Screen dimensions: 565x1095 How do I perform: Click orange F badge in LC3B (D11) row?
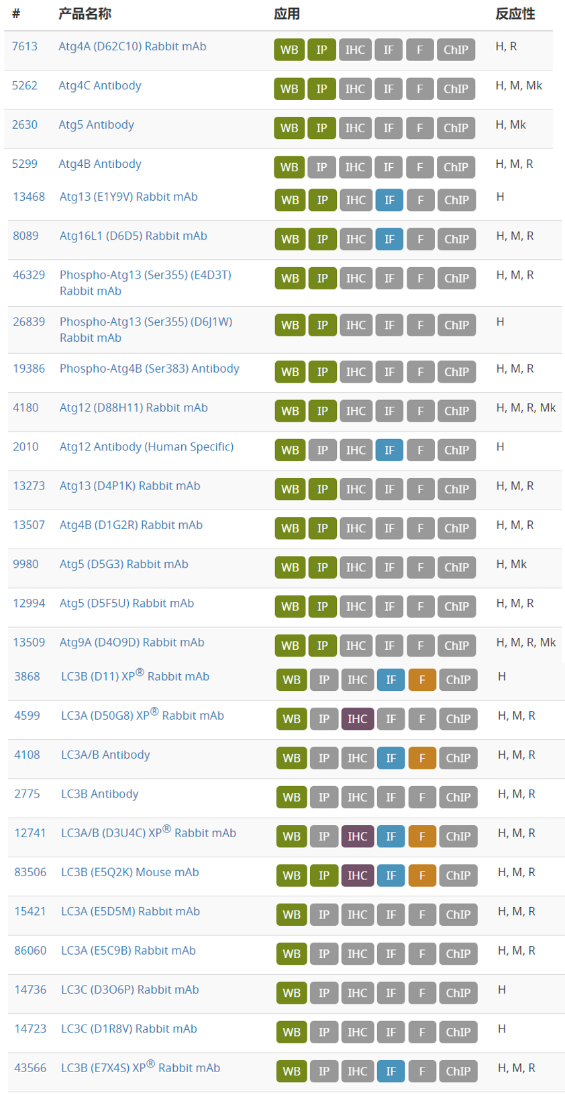tap(422, 679)
